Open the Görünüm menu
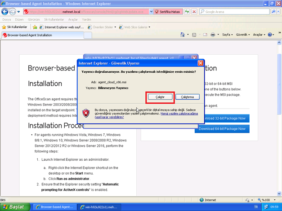Image resolution: width=282 pixels, height=211 pixels. pyautogui.click(x=34, y=20)
